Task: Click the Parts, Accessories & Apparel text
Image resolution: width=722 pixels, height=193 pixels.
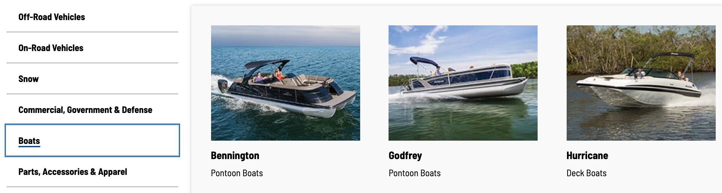Action: [73, 172]
